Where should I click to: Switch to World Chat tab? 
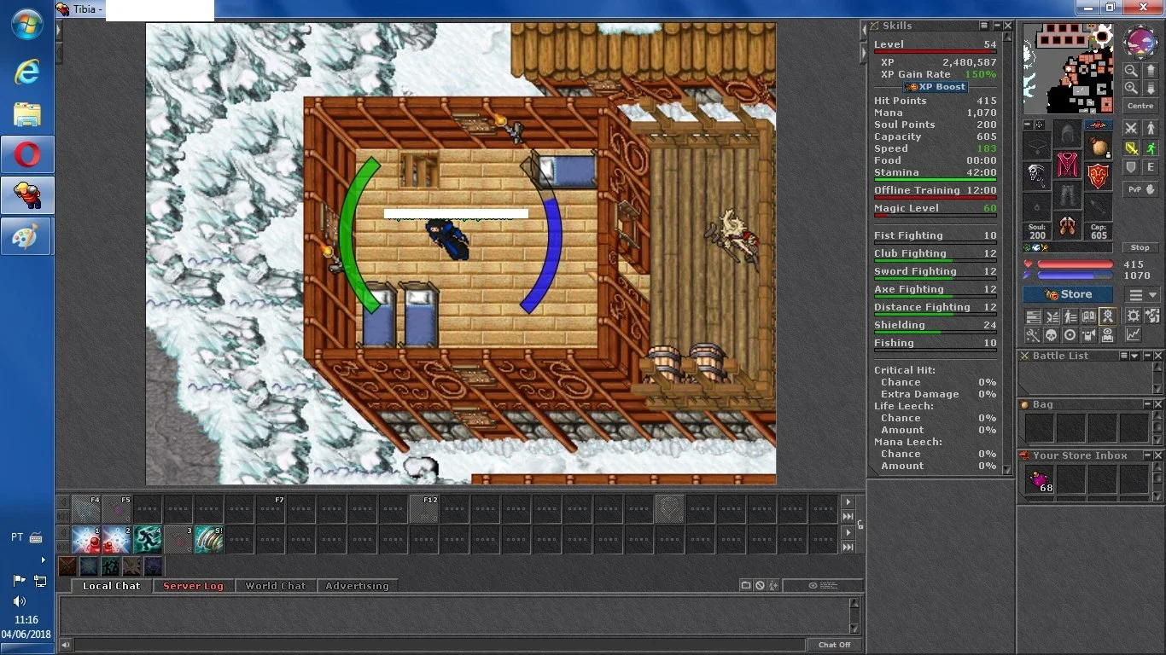pyautogui.click(x=275, y=586)
